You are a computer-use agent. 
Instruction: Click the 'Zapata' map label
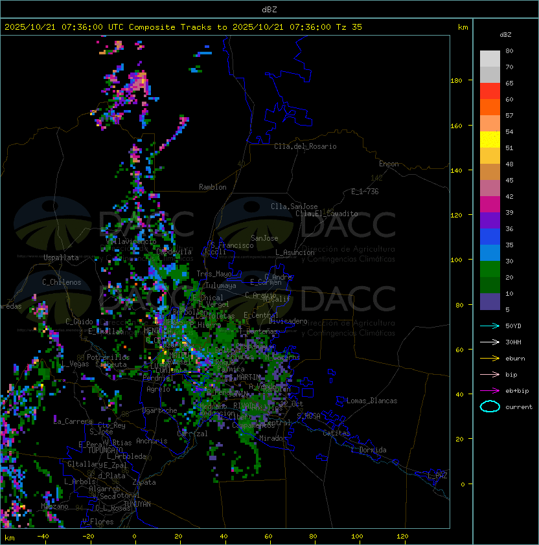144,482
